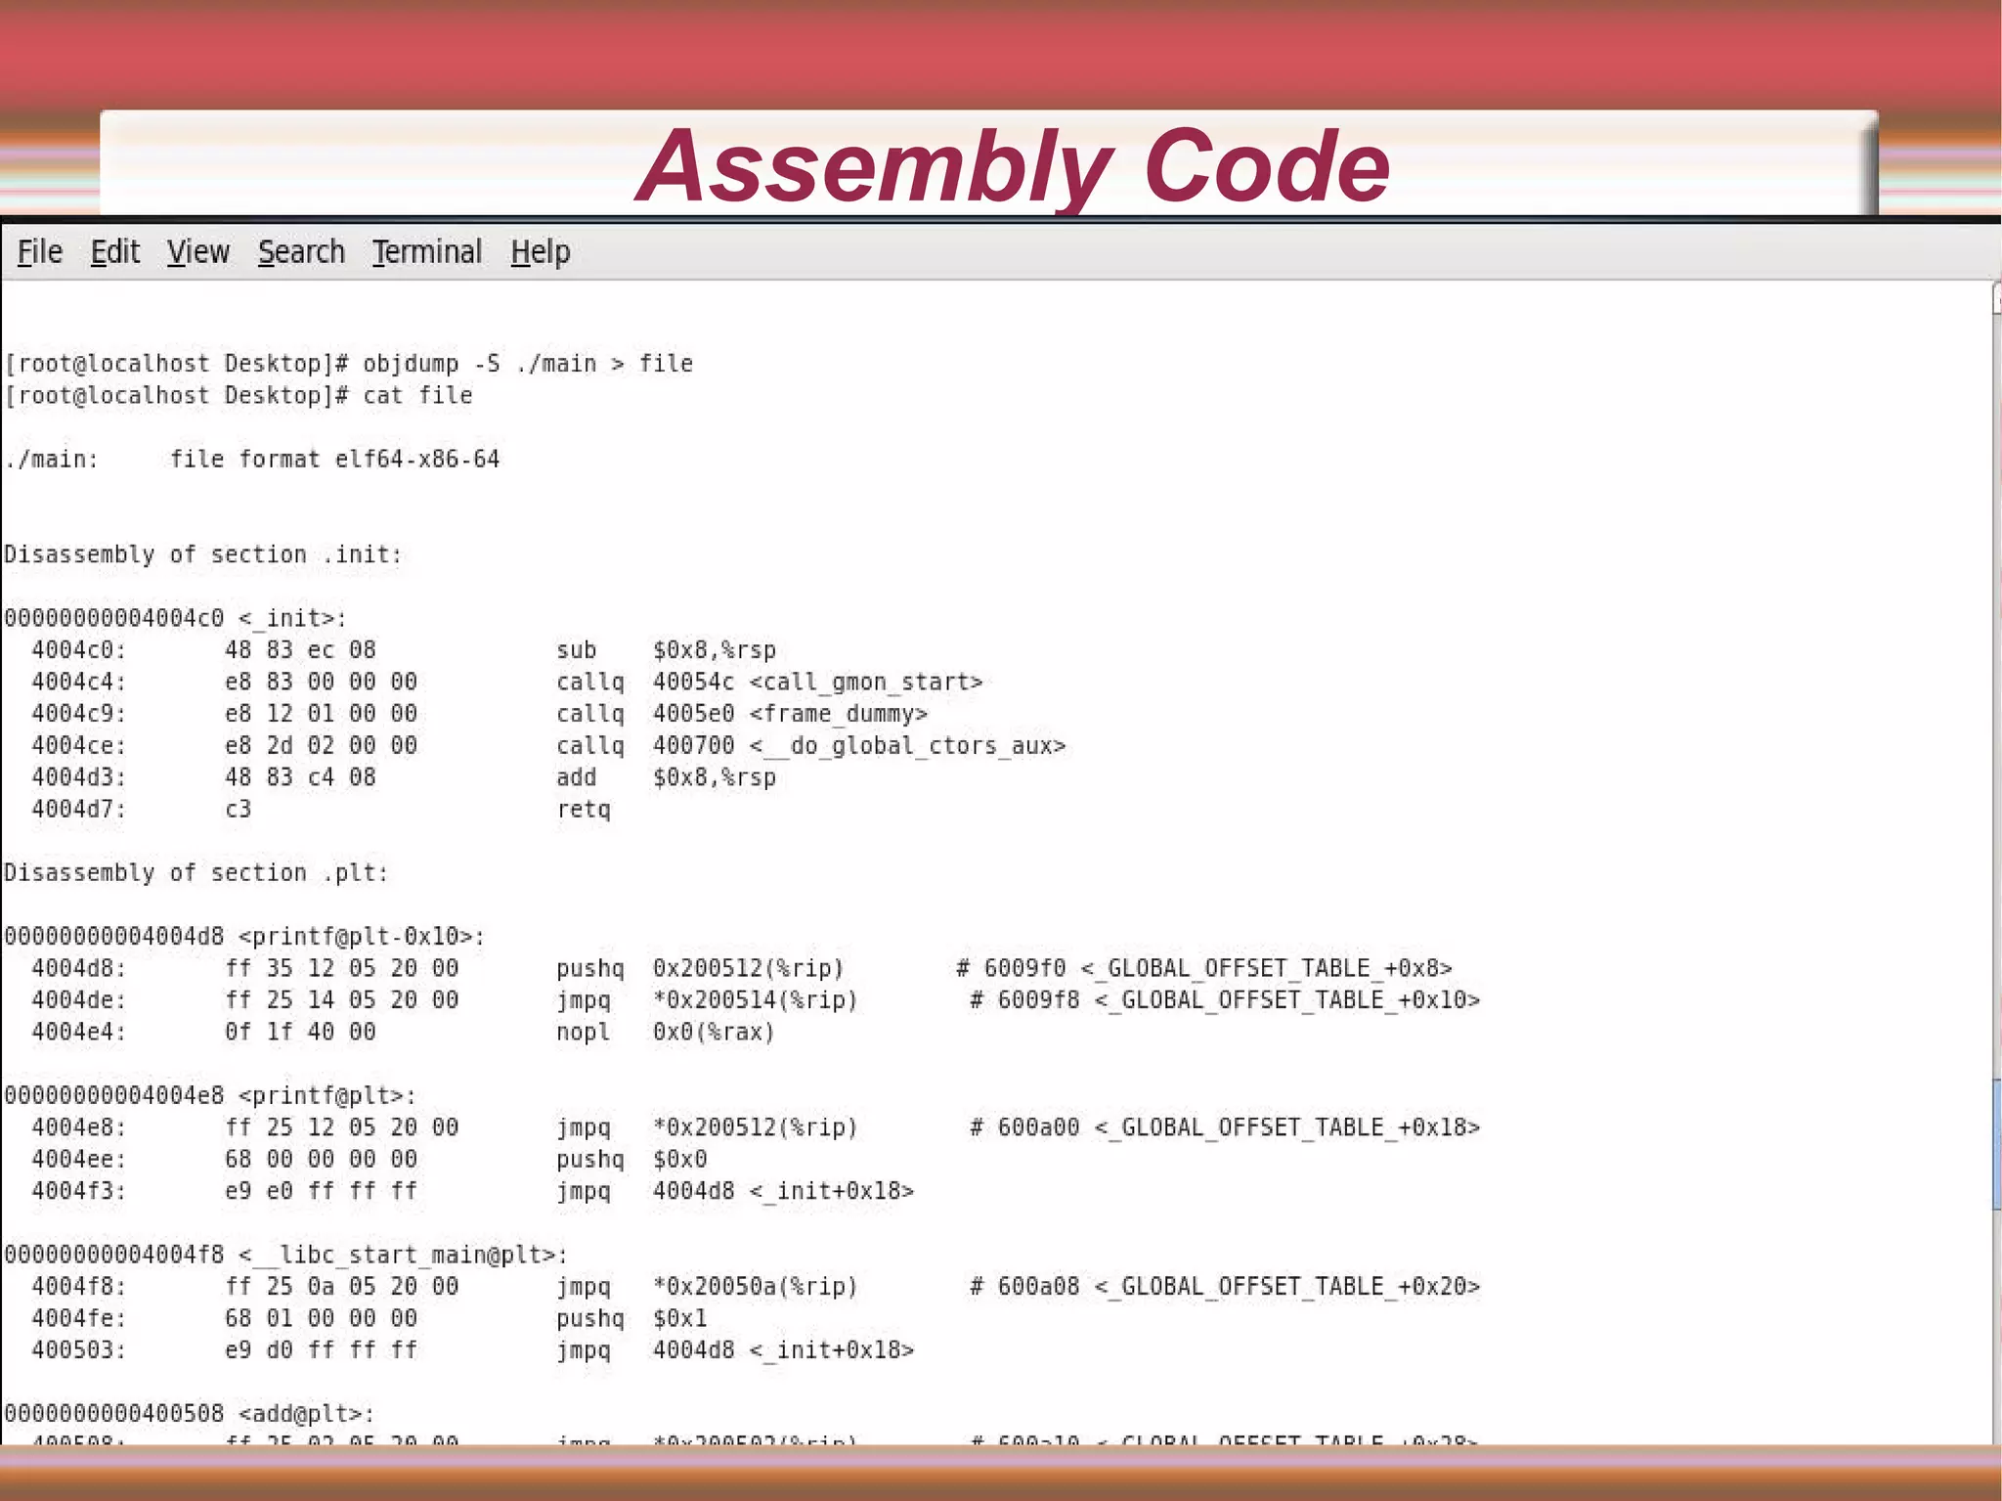
Task: Click the 'jmpq *0x200514(%rip)' instruction
Action: [x=707, y=999]
